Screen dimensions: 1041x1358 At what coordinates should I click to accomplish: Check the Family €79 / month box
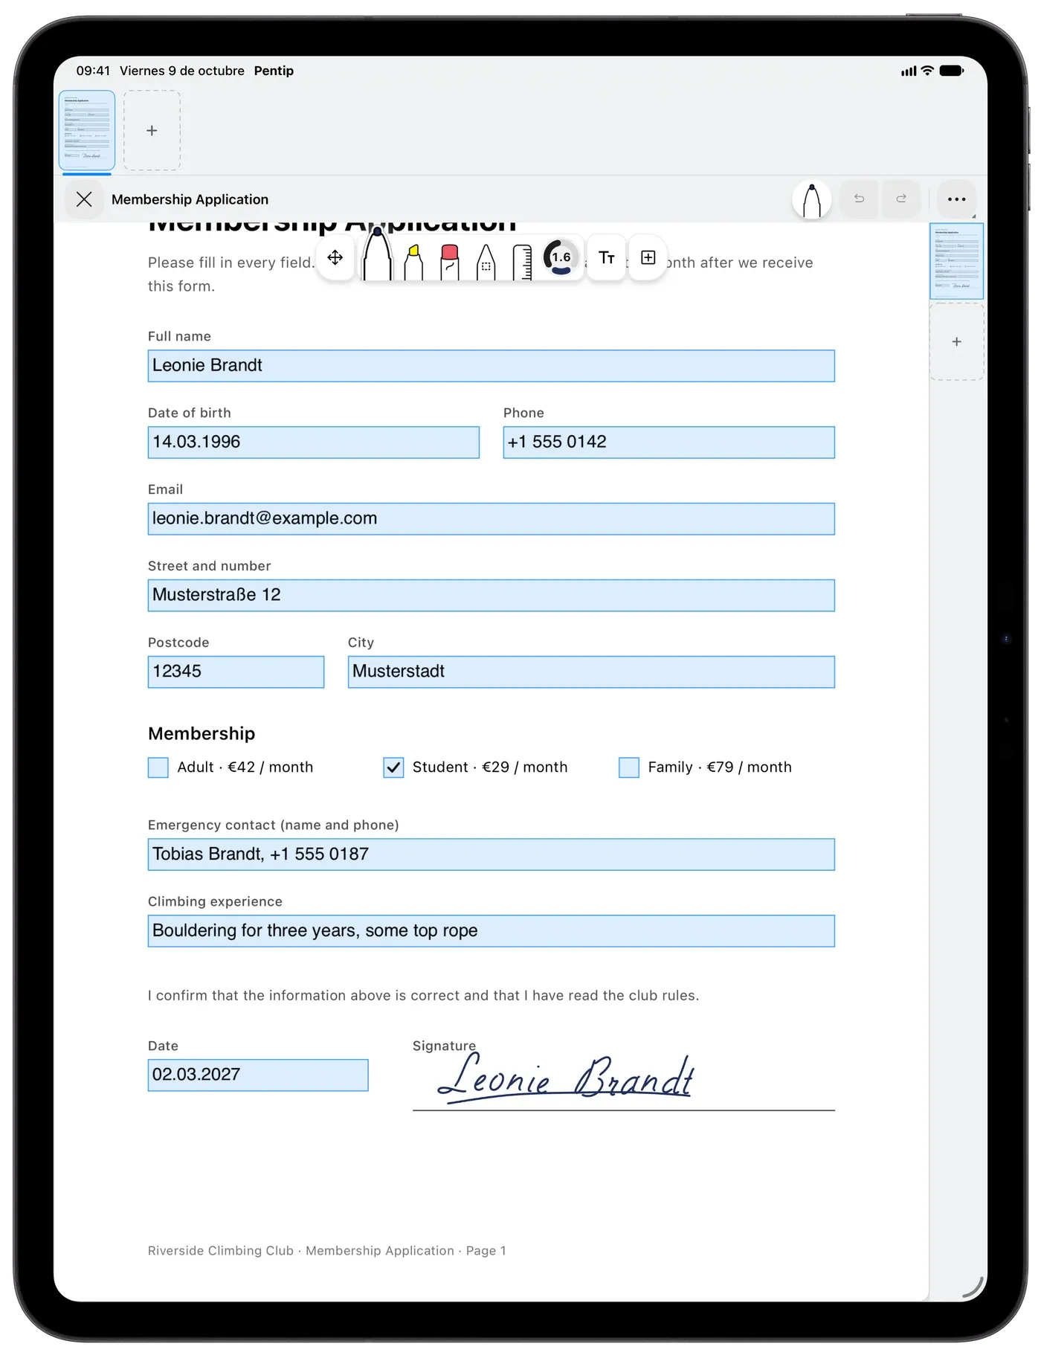tap(629, 768)
